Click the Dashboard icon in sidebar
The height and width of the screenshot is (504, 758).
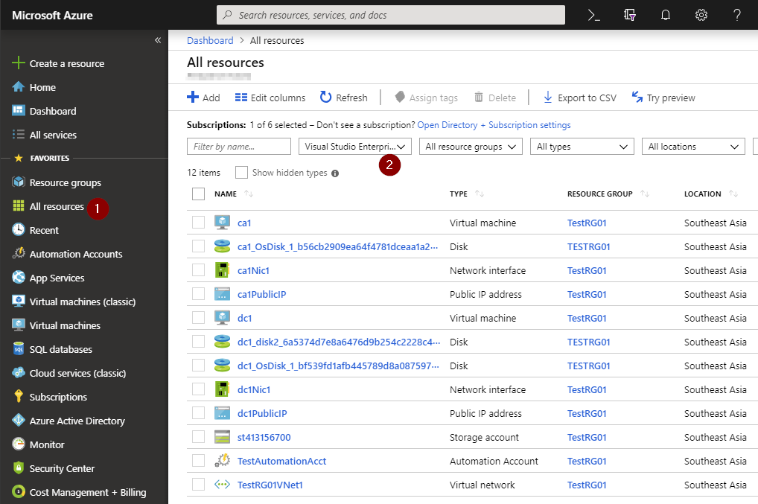[x=19, y=111]
